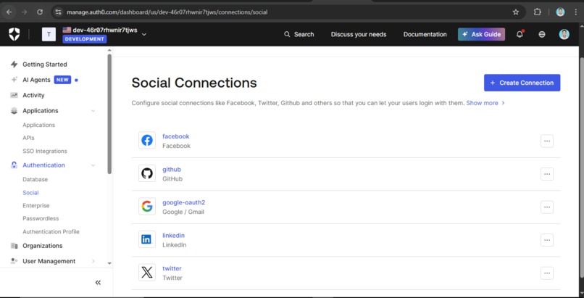Click the globe language icon

click(542, 34)
